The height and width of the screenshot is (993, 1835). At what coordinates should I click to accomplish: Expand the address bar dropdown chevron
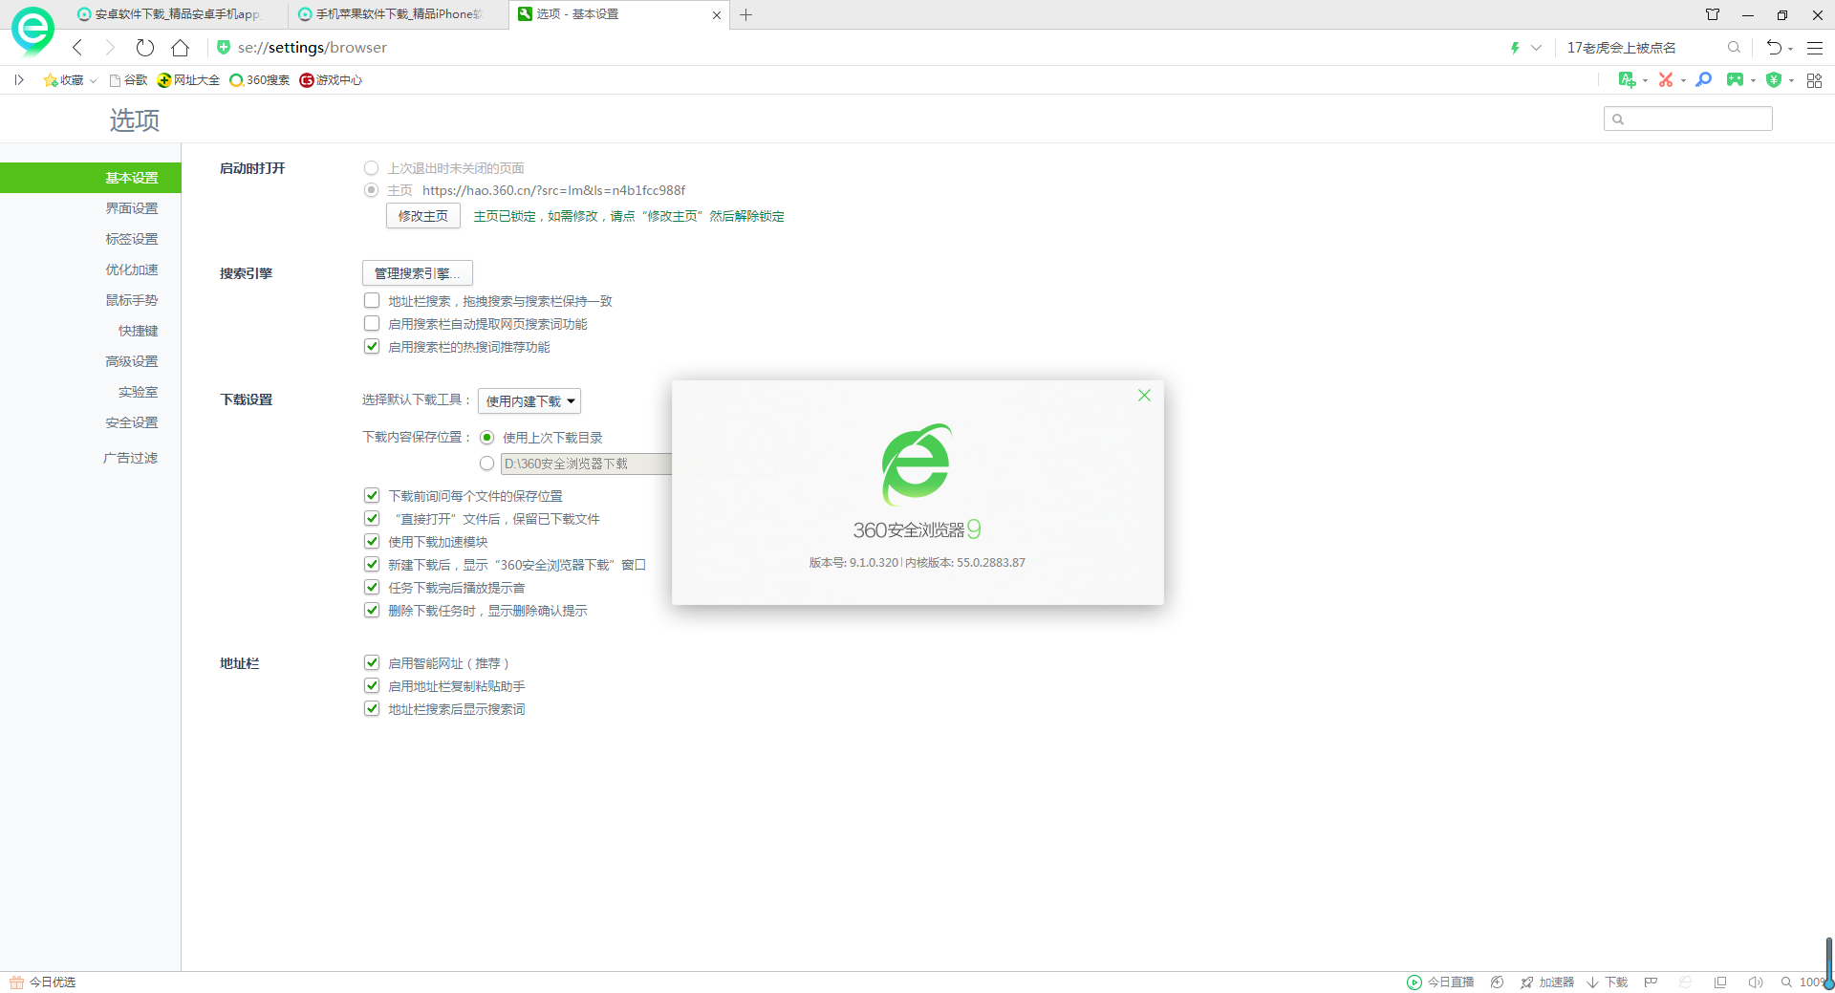pyautogui.click(x=1536, y=48)
